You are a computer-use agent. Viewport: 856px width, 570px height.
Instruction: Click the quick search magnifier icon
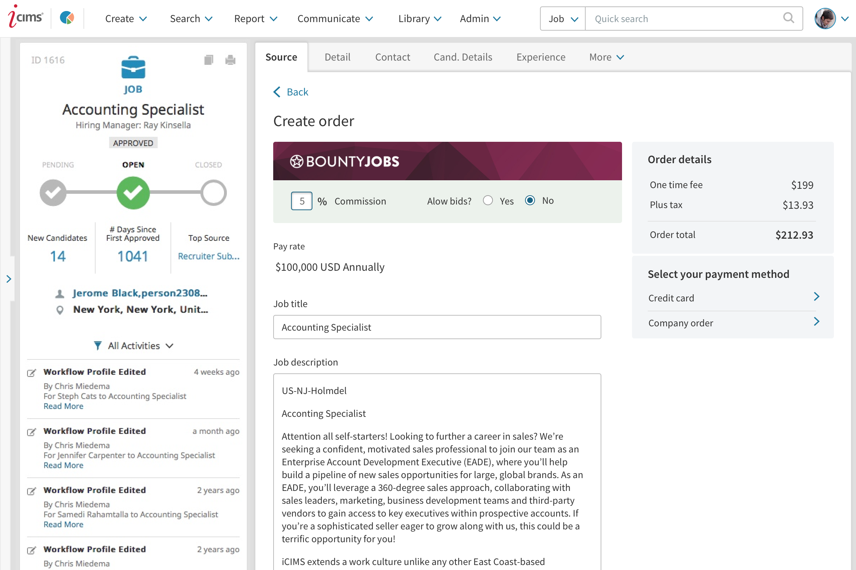788,18
